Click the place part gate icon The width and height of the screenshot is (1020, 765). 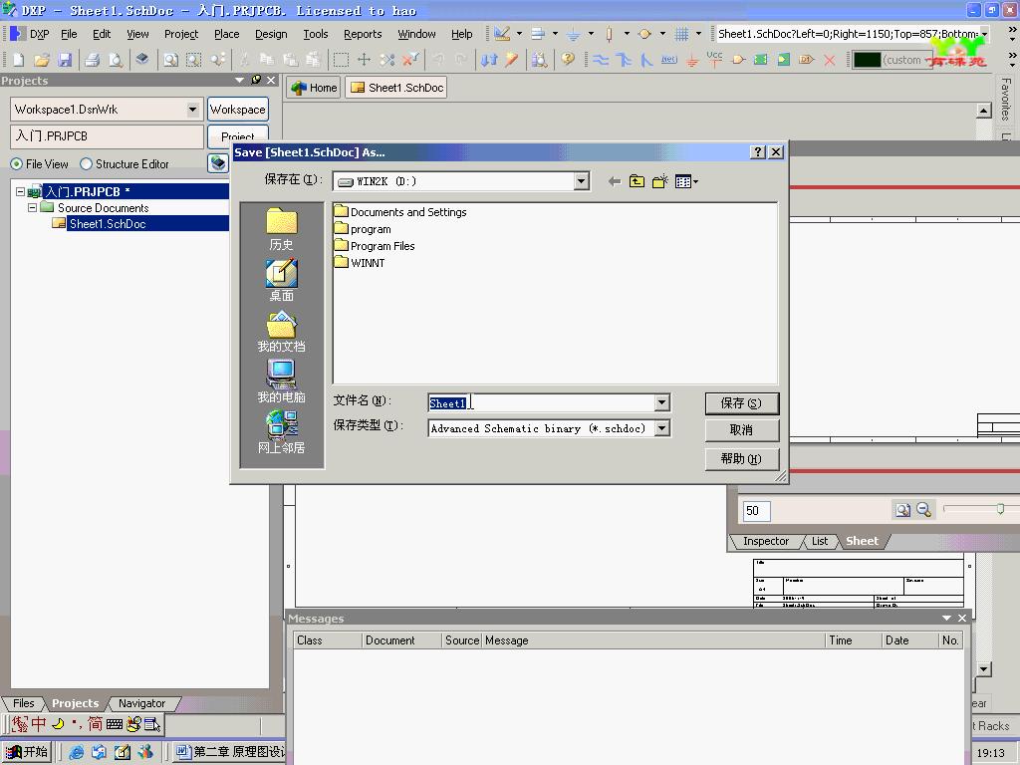[x=738, y=60]
